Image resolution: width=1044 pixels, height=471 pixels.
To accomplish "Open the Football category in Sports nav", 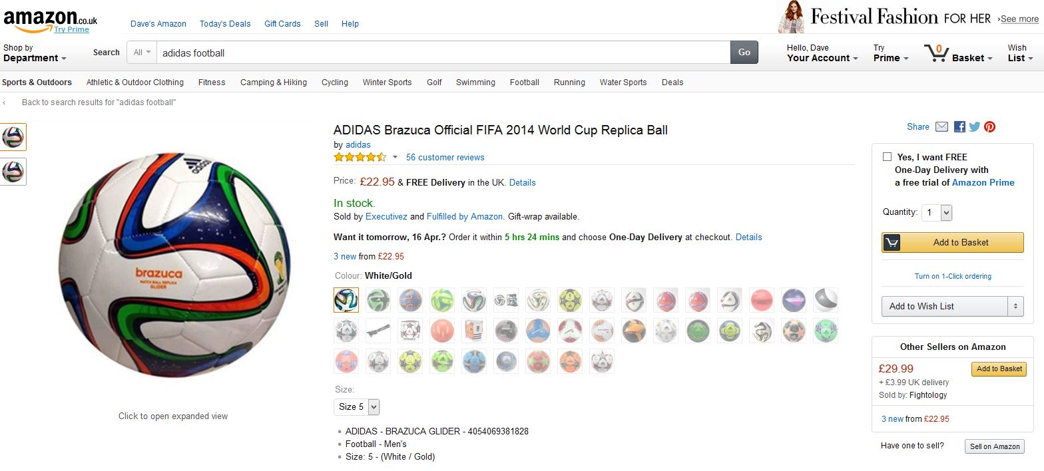I will pyautogui.click(x=525, y=82).
